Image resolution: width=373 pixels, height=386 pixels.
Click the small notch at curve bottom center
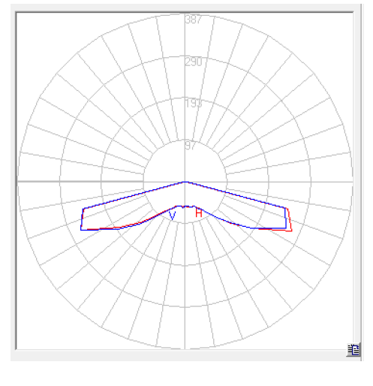pyautogui.click(x=183, y=207)
